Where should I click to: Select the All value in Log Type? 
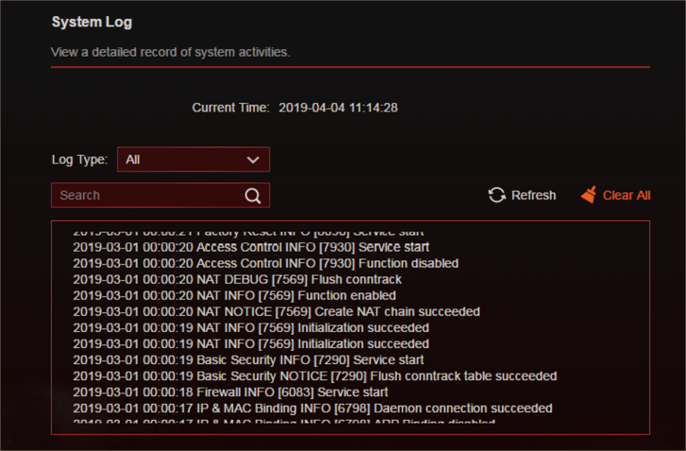point(132,159)
